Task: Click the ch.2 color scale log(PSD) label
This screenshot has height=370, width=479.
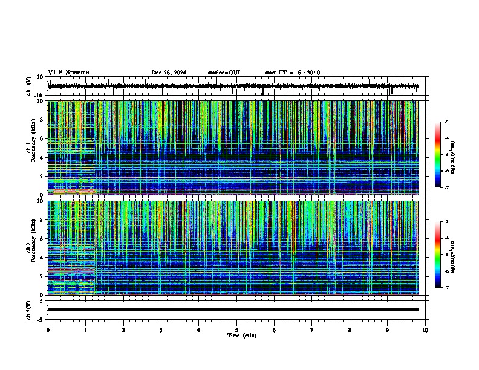Action: (452, 258)
